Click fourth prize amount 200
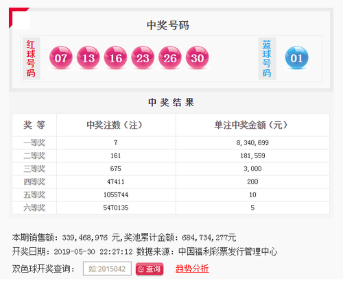 click(252, 182)
